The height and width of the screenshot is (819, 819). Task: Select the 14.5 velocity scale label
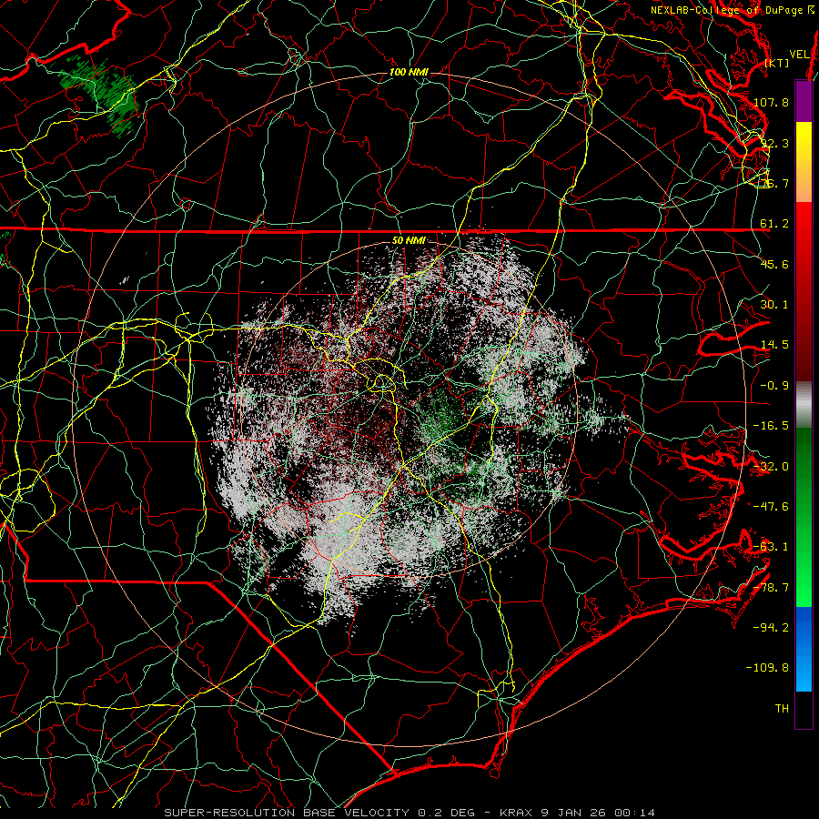point(774,345)
